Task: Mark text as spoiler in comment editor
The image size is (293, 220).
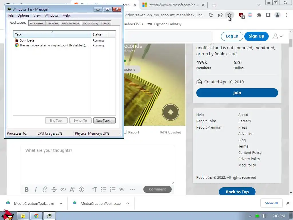Action: 82,189
